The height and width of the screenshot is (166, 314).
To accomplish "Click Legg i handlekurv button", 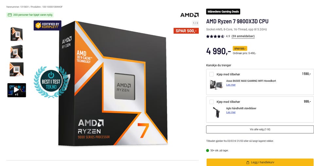I will point(260,162).
